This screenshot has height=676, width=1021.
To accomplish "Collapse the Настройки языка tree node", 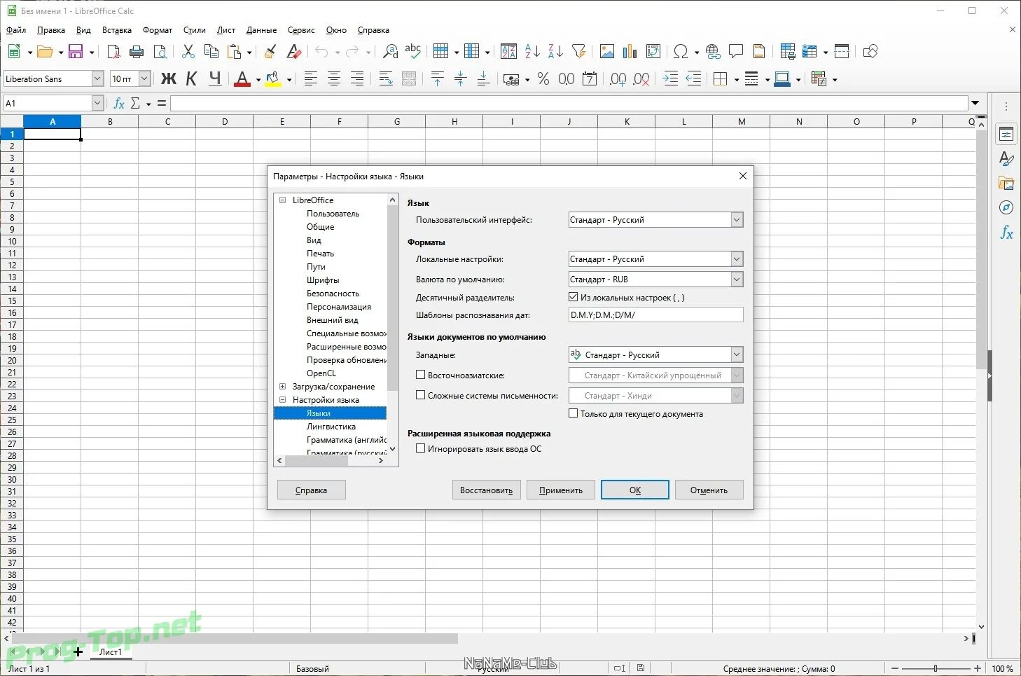I will click(x=282, y=400).
